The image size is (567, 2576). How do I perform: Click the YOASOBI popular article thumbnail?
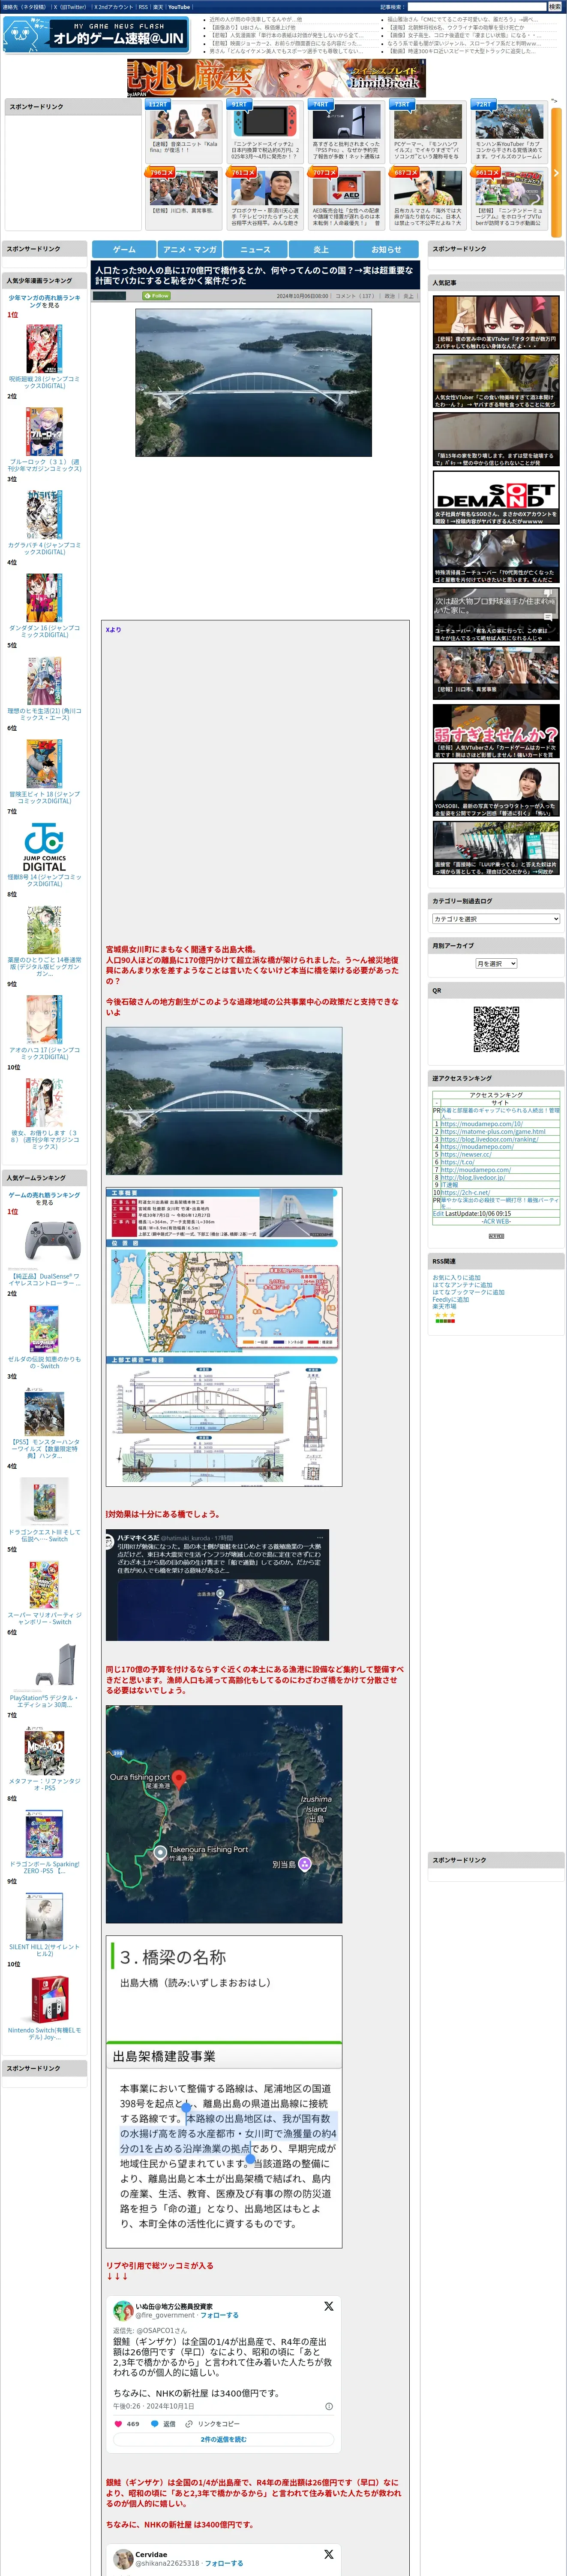point(496,789)
